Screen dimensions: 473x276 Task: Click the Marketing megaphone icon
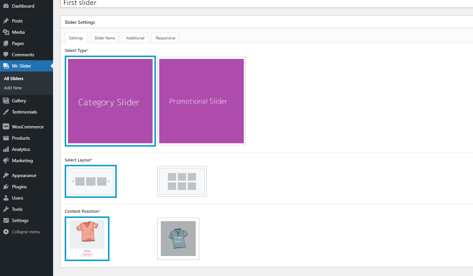6,161
